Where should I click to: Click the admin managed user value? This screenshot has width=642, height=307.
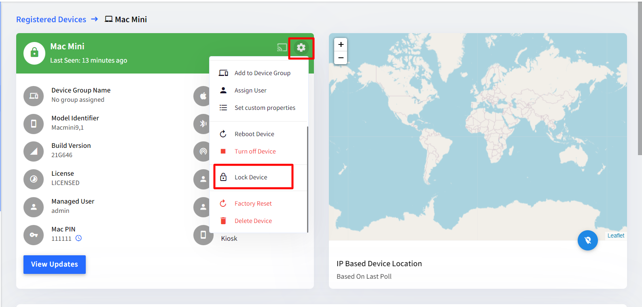click(60, 211)
